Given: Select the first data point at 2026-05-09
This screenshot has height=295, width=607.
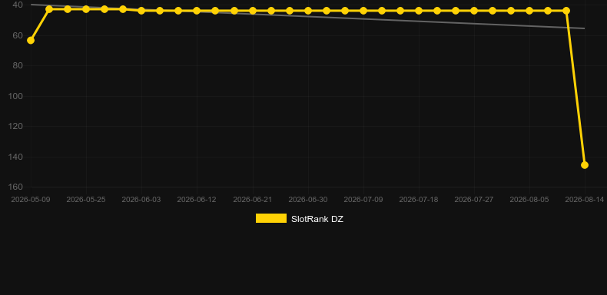Looking at the screenshot, I should click(x=31, y=40).
